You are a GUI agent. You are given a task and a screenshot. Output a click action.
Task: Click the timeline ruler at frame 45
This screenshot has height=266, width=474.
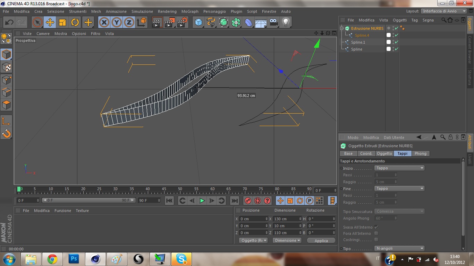(x=164, y=189)
